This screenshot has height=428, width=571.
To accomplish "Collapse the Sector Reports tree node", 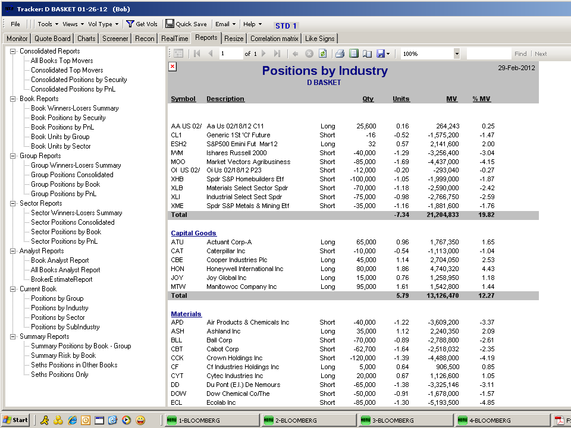I will pyautogui.click(x=12, y=203).
